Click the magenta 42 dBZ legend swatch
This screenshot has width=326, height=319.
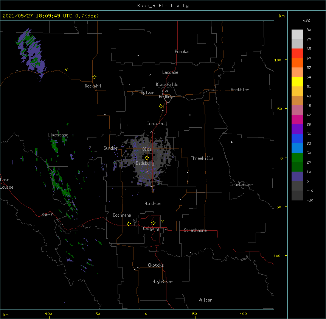pos(297,119)
